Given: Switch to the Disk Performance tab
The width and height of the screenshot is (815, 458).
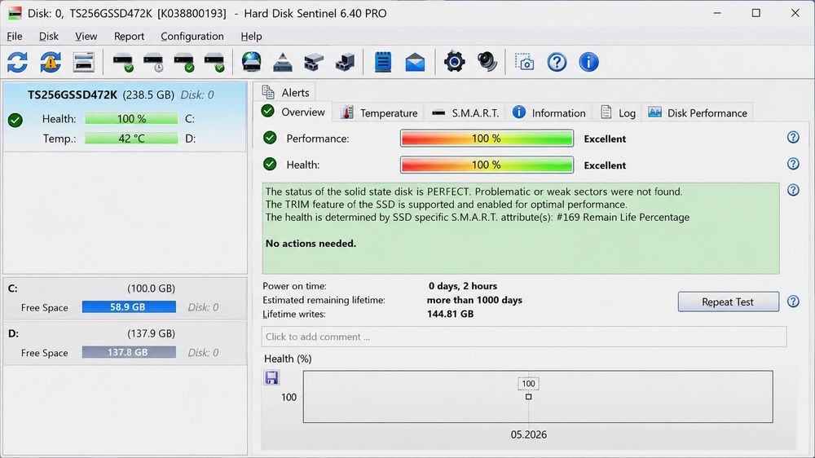Looking at the screenshot, I should (698, 112).
